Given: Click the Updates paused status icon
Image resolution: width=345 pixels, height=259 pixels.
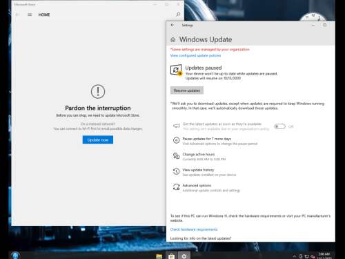Looking at the screenshot, I should coord(176,70).
